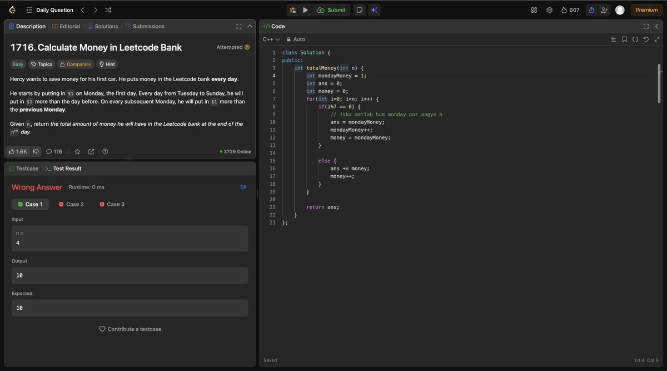Star the problem as favorite
667x371 pixels.
click(x=77, y=151)
